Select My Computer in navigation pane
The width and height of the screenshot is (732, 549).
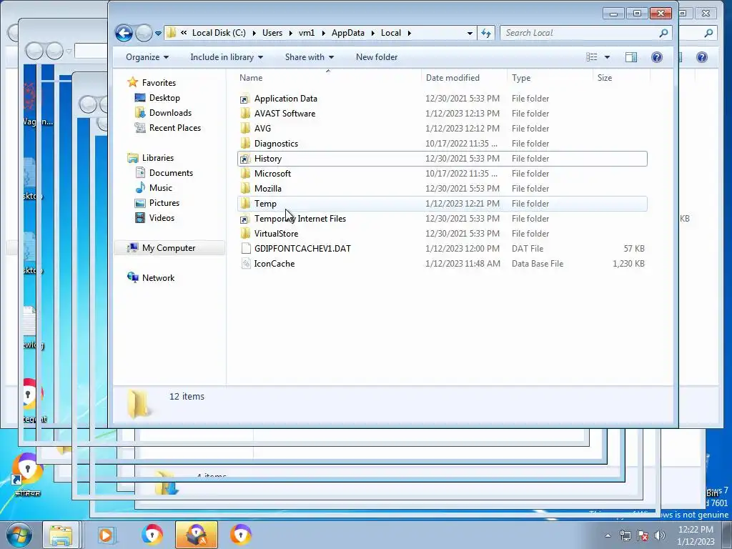(x=169, y=248)
